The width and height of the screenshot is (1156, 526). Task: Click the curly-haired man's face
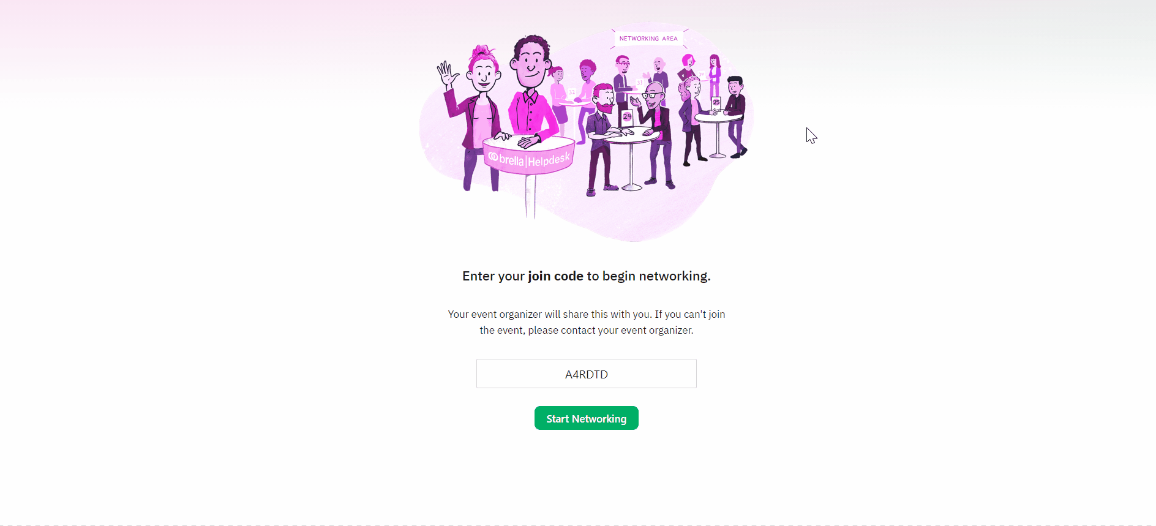(x=530, y=63)
